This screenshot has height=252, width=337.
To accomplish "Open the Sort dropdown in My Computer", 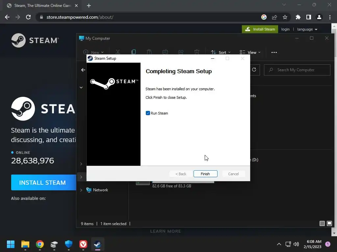I will pyautogui.click(x=221, y=52).
